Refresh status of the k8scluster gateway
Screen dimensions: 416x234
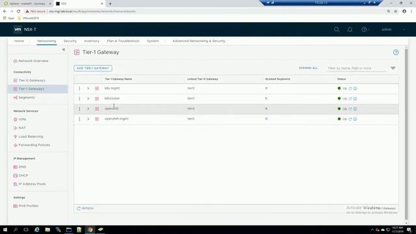click(350, 98)
